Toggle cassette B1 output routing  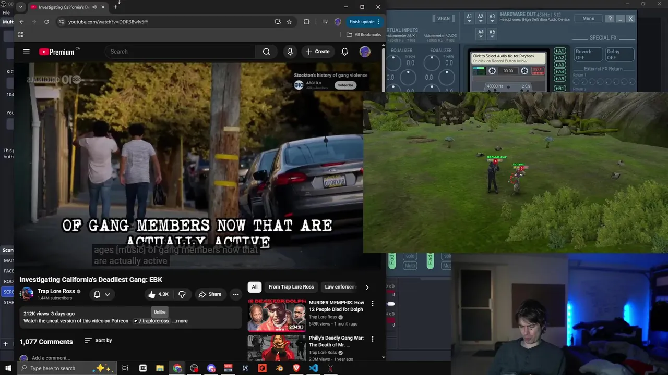pyautogui.click(x=559, y=88)
